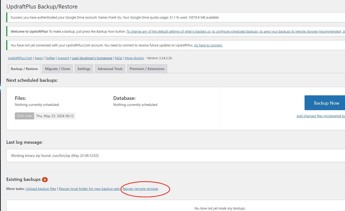
Task: Click Nothing currently scheduled under Database
Action: 135,105
